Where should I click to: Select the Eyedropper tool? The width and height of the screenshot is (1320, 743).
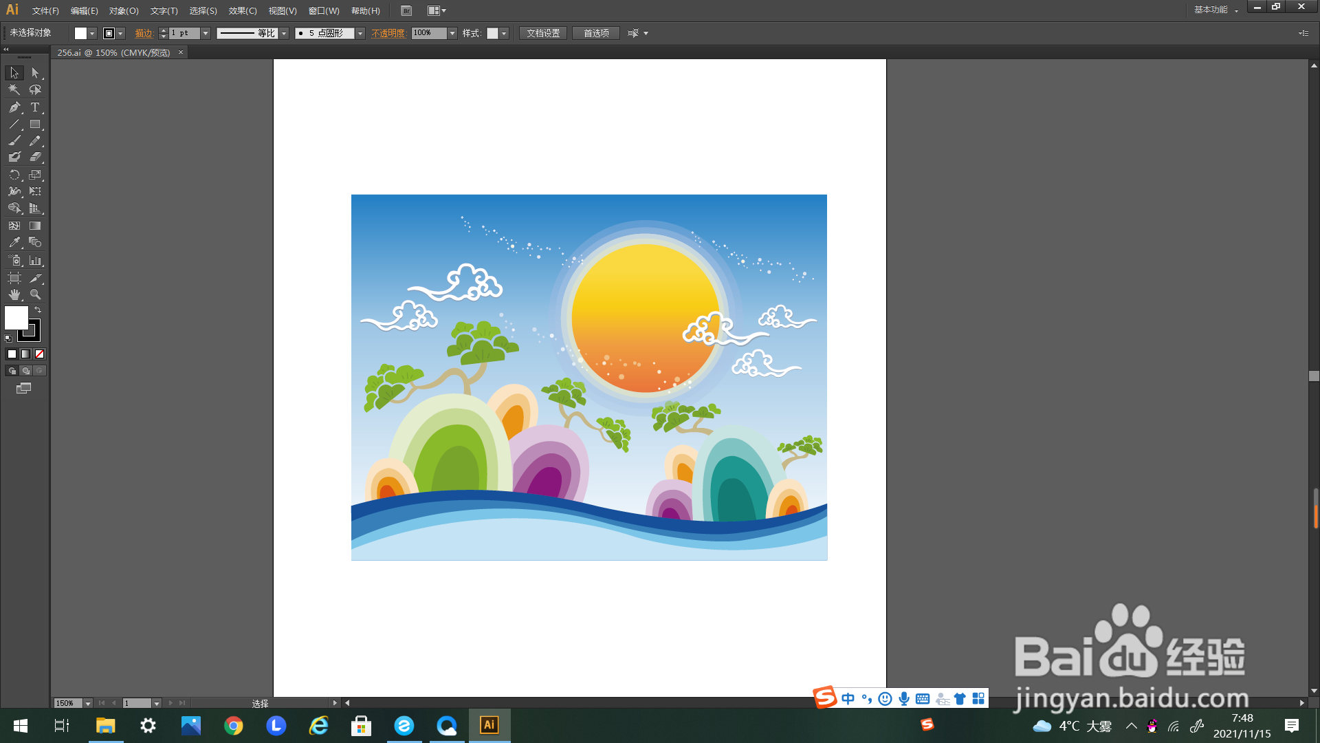pyautogui.click(x=14, y=243)
